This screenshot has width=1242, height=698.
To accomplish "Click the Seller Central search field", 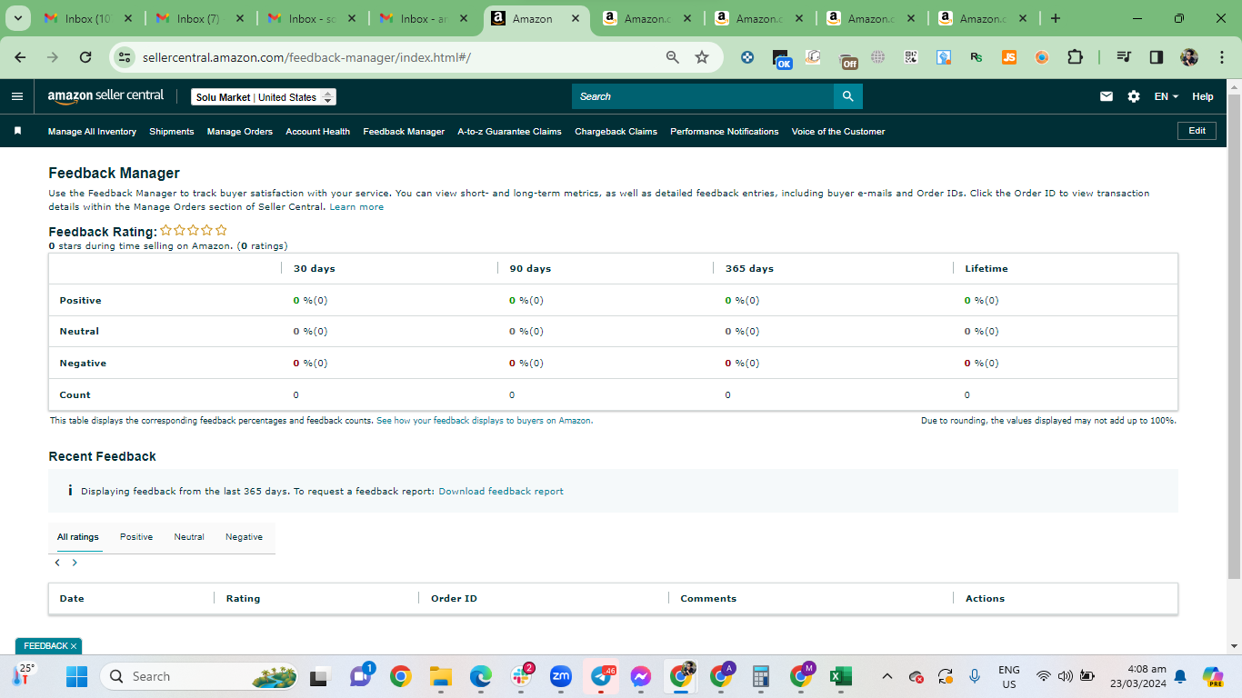I will (703, 96).
